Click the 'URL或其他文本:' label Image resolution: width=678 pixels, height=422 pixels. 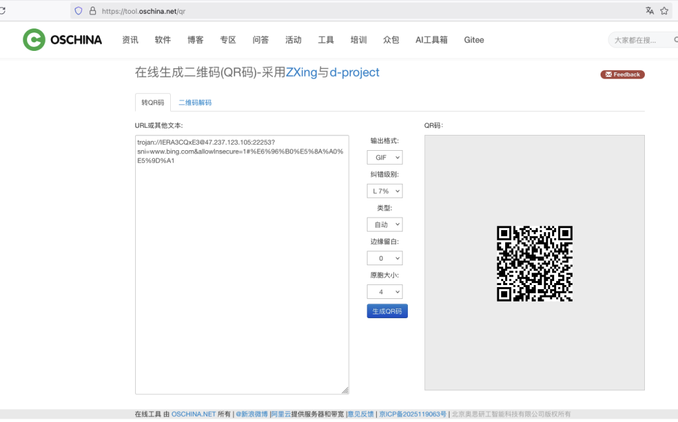[x=159, y=125]
